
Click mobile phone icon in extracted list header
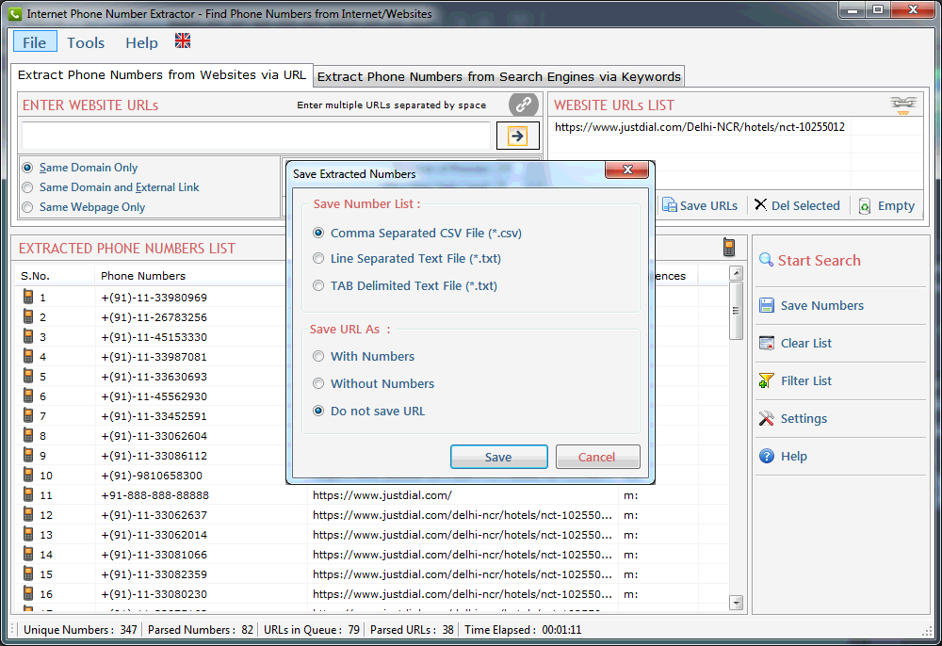pos(729,247)
